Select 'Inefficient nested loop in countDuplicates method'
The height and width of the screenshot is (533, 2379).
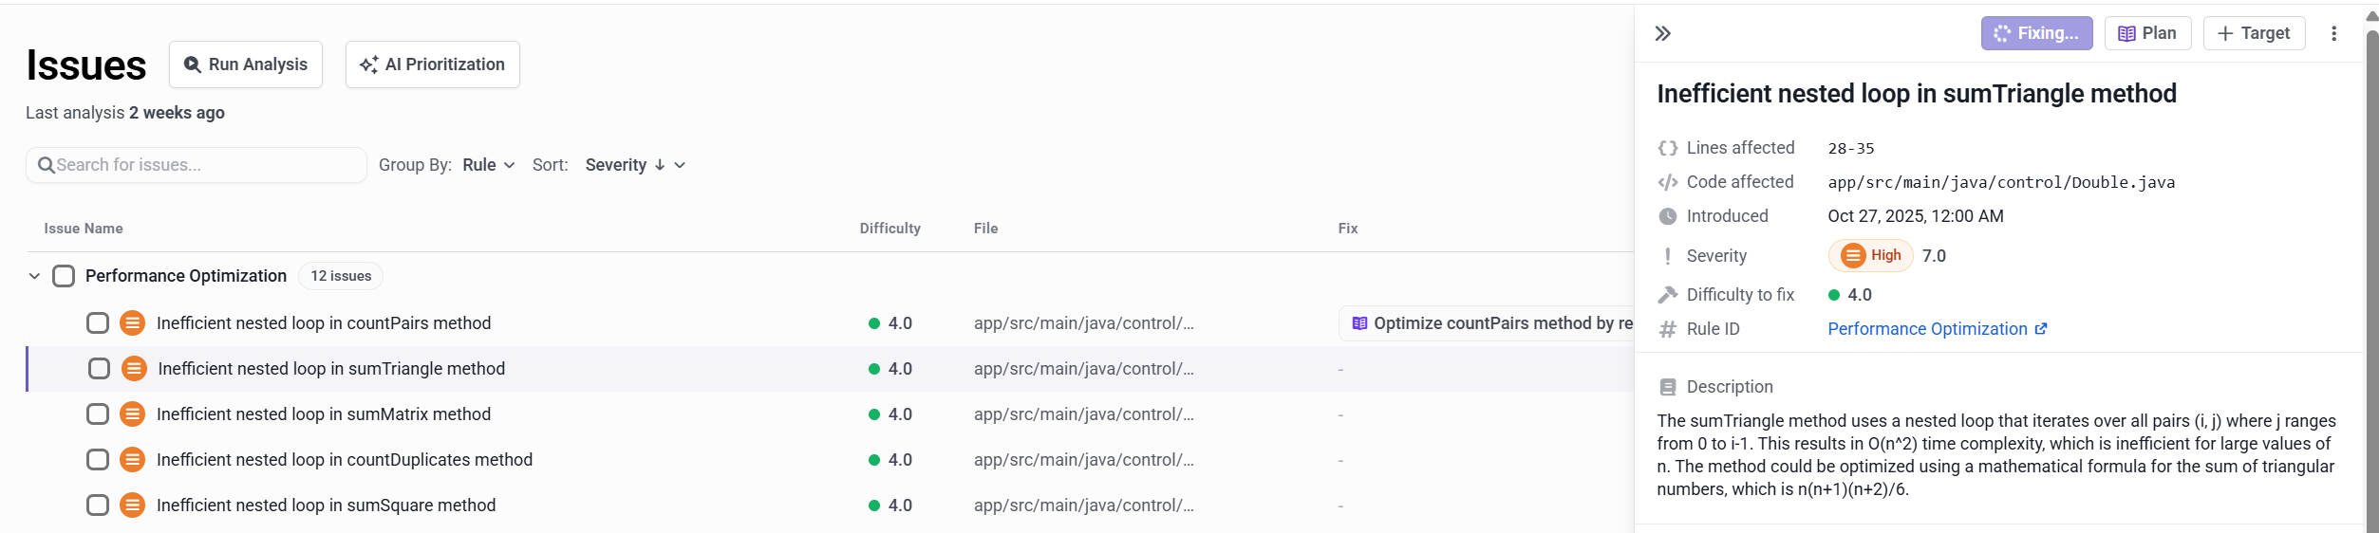(345, 460)
